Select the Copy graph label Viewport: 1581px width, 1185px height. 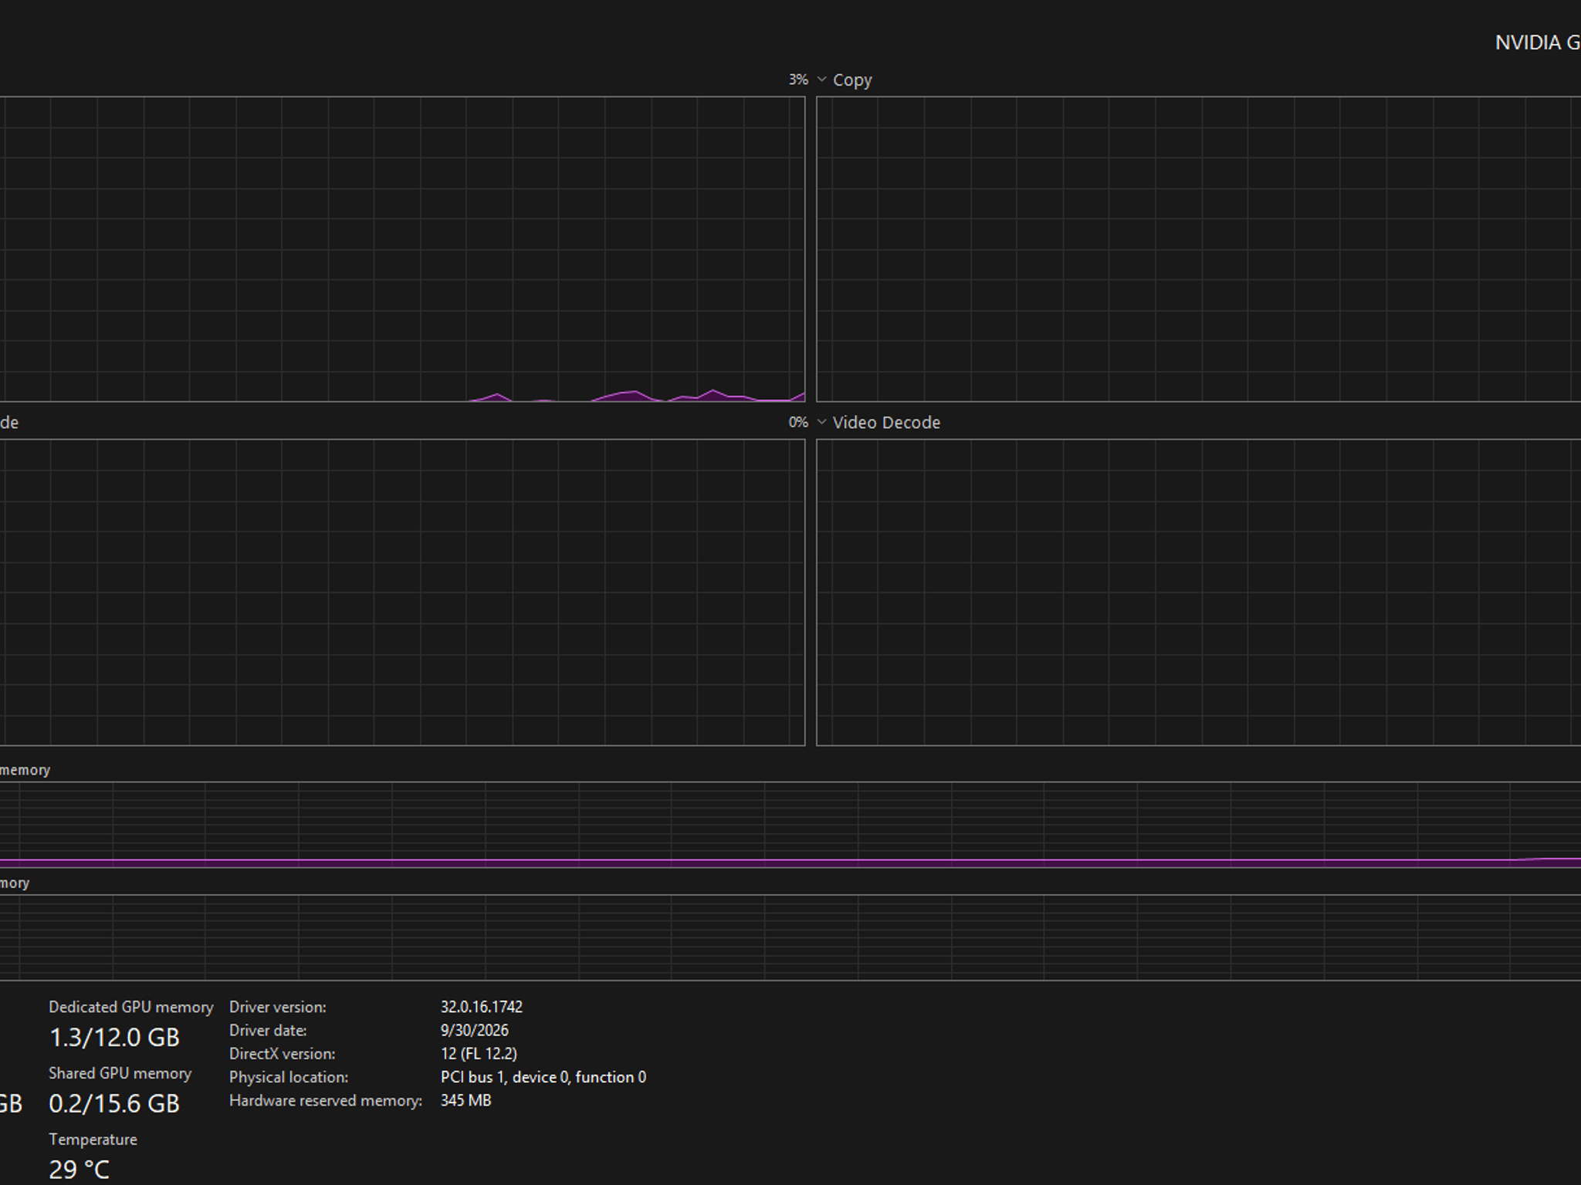click(x=852, y=80)
